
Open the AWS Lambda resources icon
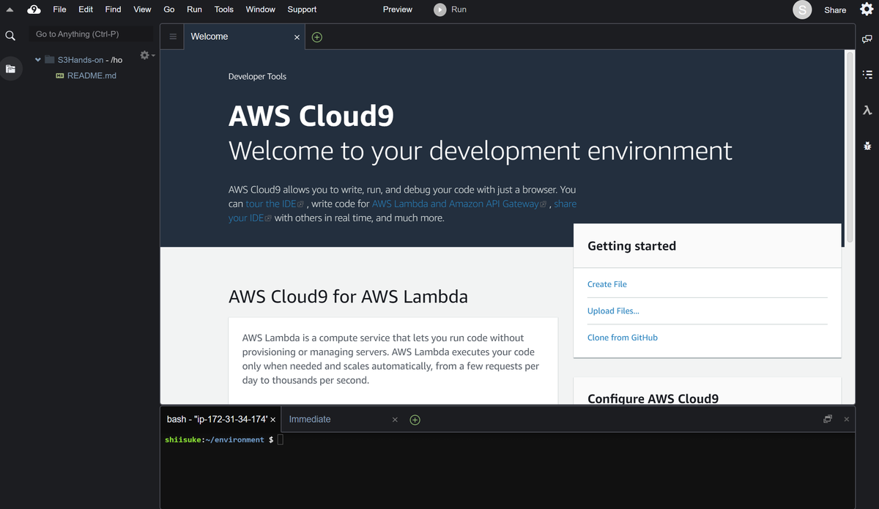click(867, 110)
